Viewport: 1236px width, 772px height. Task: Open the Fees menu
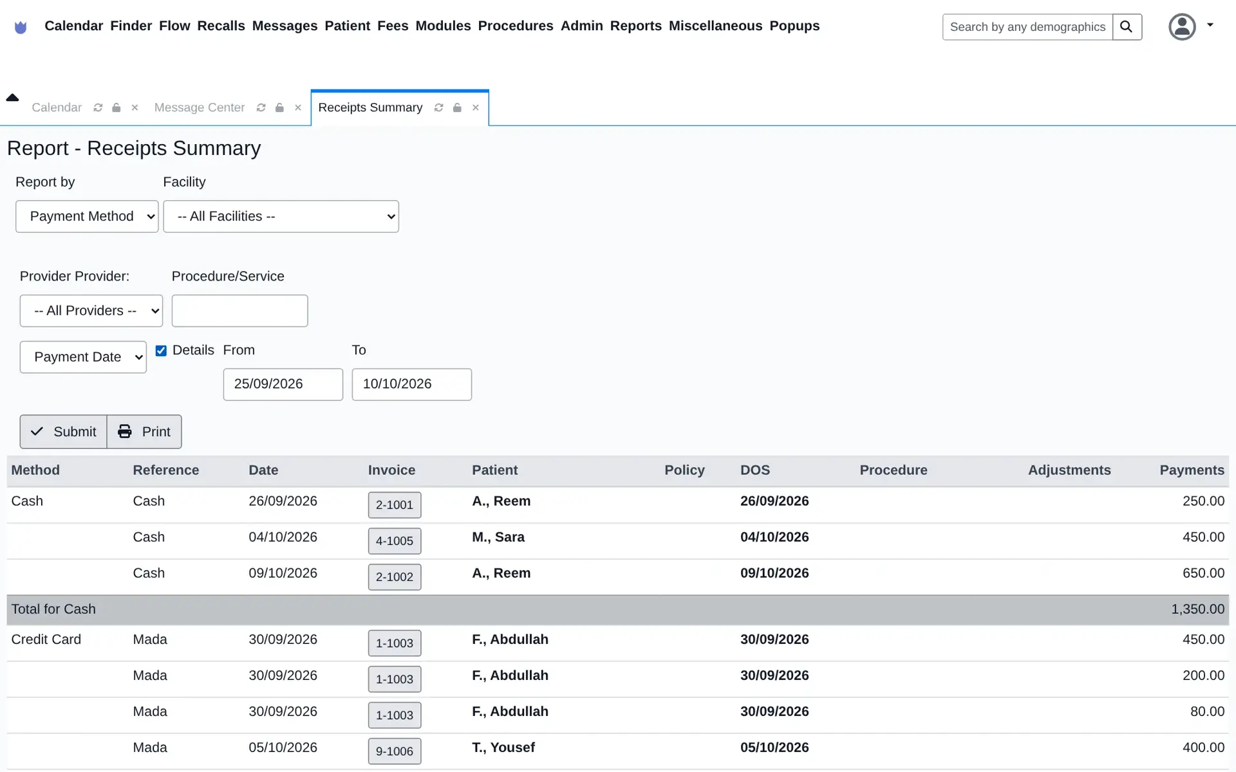(393, 26)
